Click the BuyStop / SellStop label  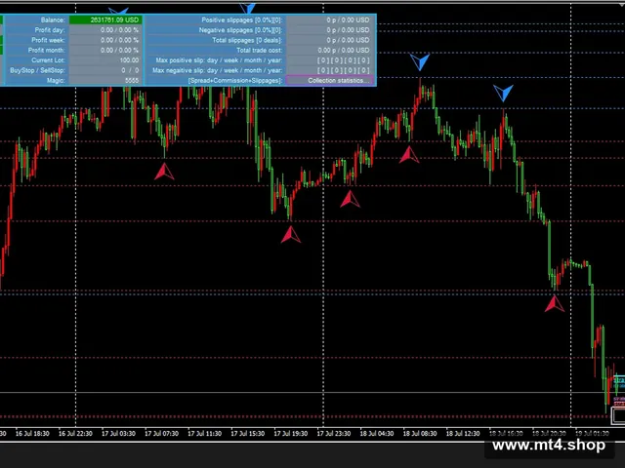pos(37,70)
